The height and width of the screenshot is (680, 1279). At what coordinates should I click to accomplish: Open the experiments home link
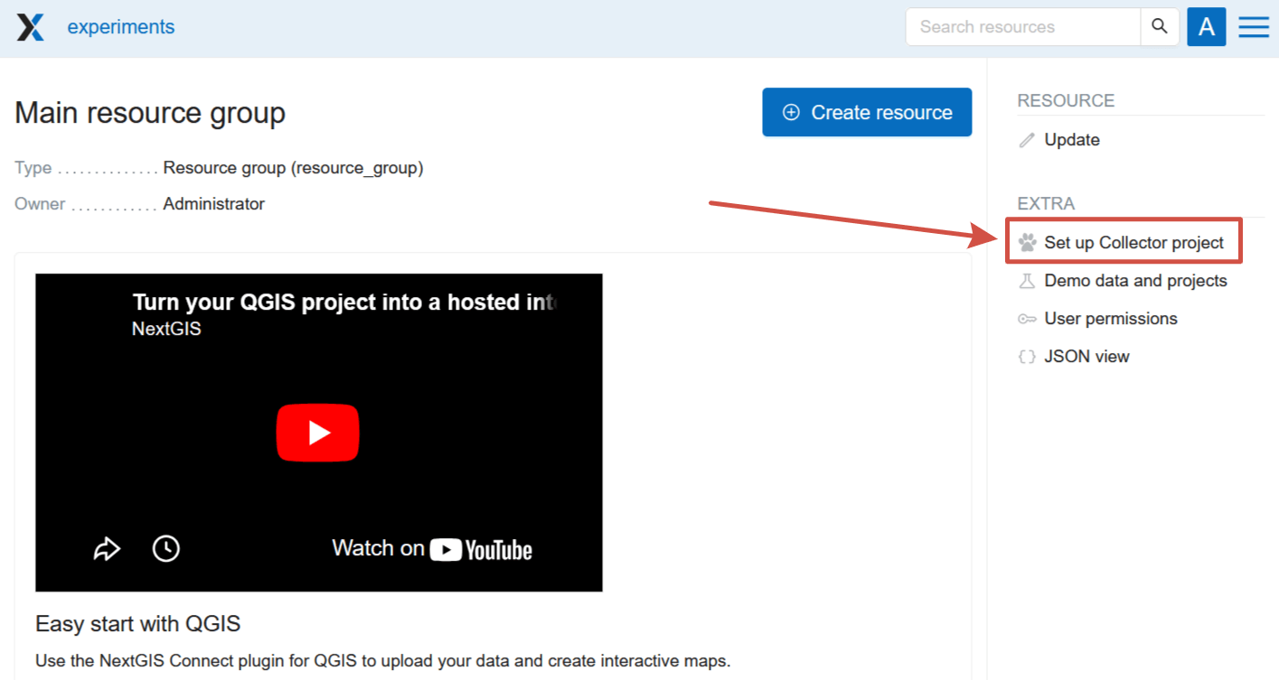click(x=121, y=27)
